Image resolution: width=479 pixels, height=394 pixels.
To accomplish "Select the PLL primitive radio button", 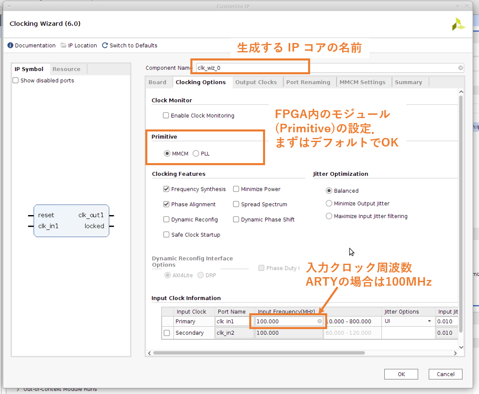I will click(x=196, y=153).
